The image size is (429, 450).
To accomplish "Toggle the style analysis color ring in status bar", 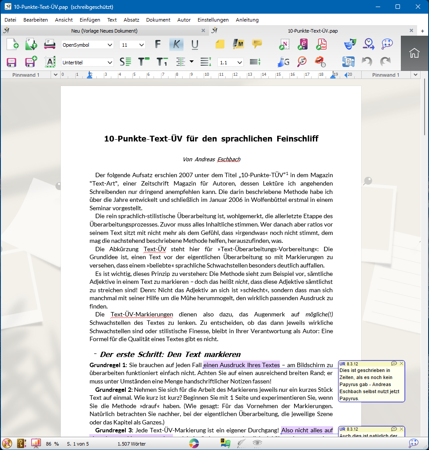I will [x=194, y=443].
